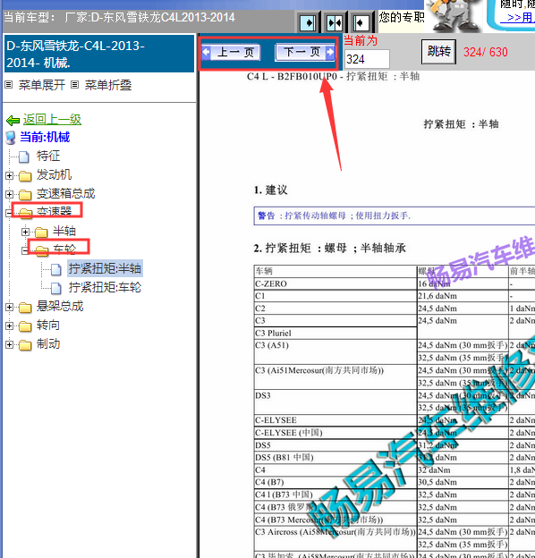Image resolution: width=535 pixels, height=558 pixels.
Task: Go to next page with 下一页 button
Action: (305, 52)
